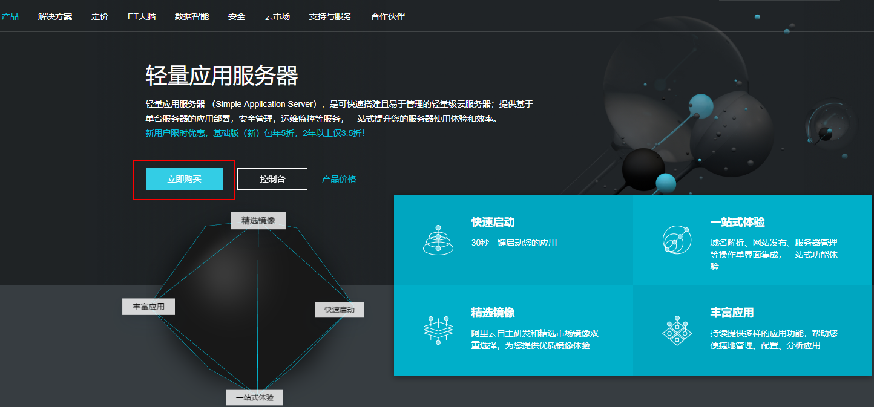Open the 控制台 button
This screenshot has width=874, height=407.
point(272,179)
